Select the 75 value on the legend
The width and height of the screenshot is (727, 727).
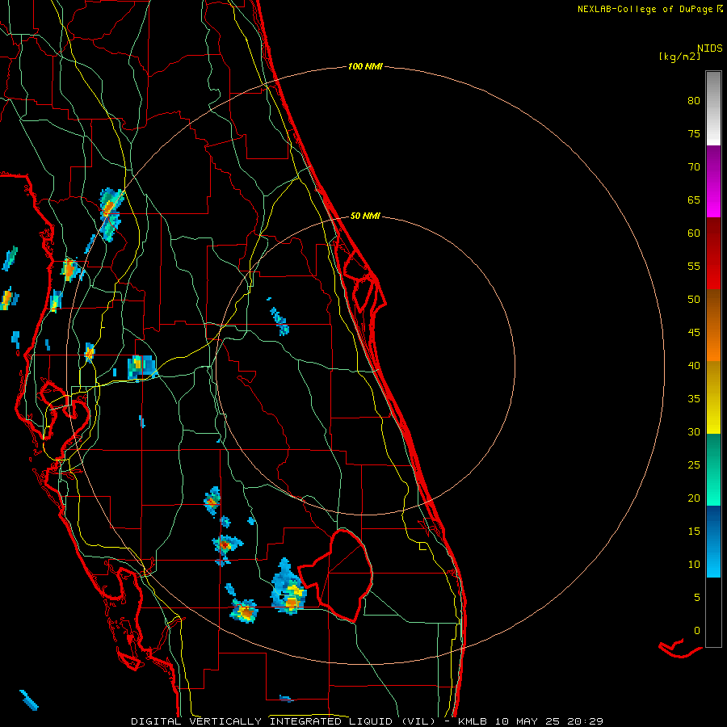(694, 133)
